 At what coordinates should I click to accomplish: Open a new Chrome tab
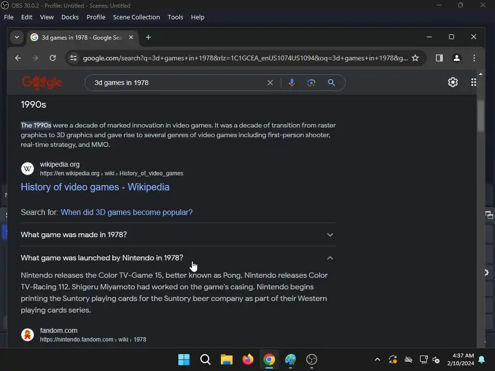click(x=148, y=37)
